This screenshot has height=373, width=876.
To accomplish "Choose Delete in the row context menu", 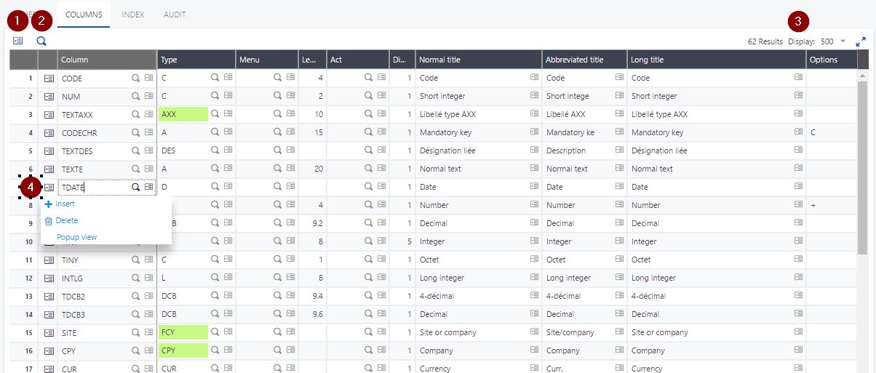I will (x=66, y=220).
